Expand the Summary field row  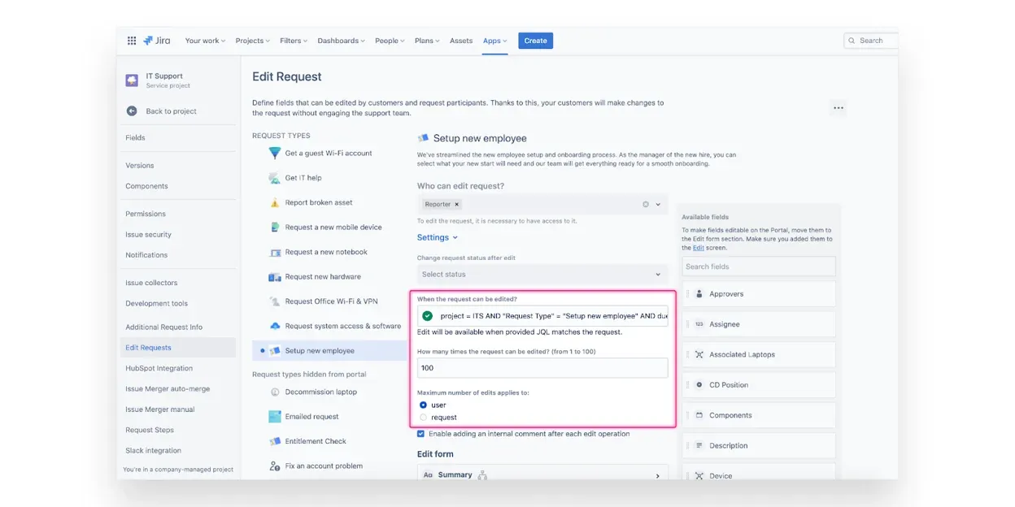coord(657,475)
